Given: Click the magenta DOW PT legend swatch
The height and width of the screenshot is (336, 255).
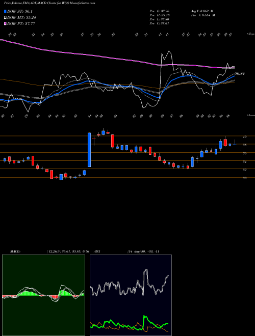Looking at the screenshot, I should [x=5, y=23].
